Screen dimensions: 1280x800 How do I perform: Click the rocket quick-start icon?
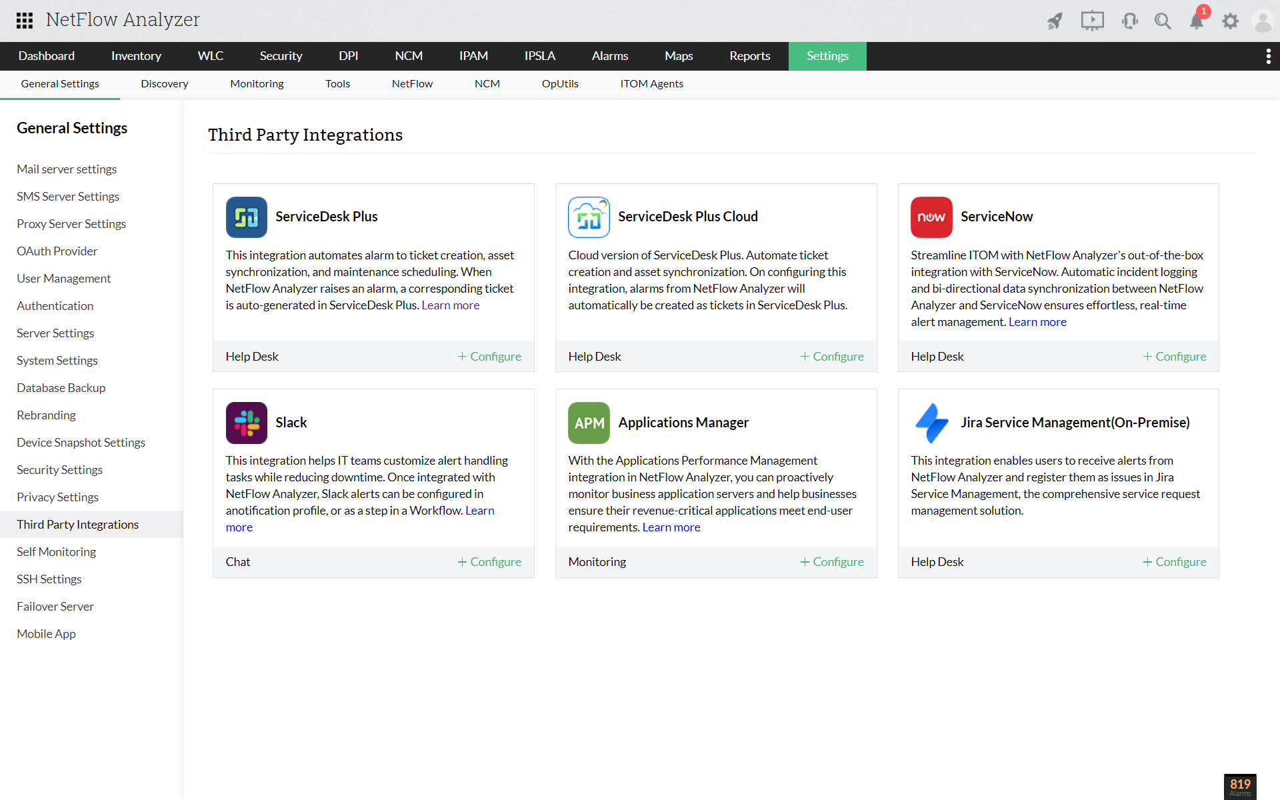(1055, 21)
